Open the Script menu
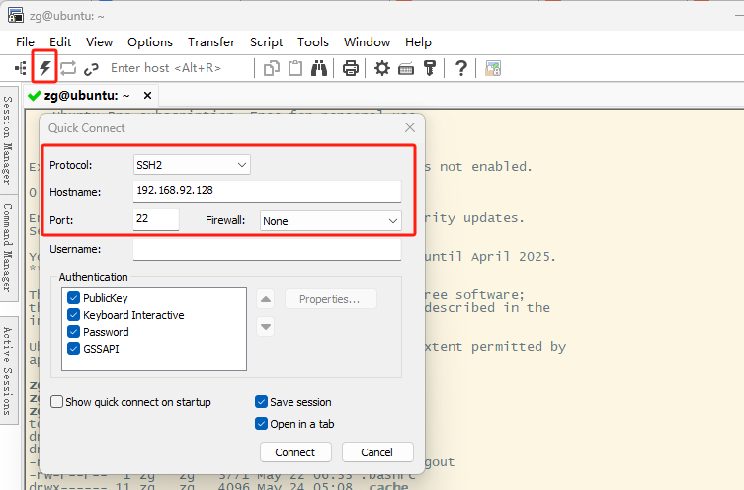The height and width of the screenshot is (490, 744). (x=266, y=42)
